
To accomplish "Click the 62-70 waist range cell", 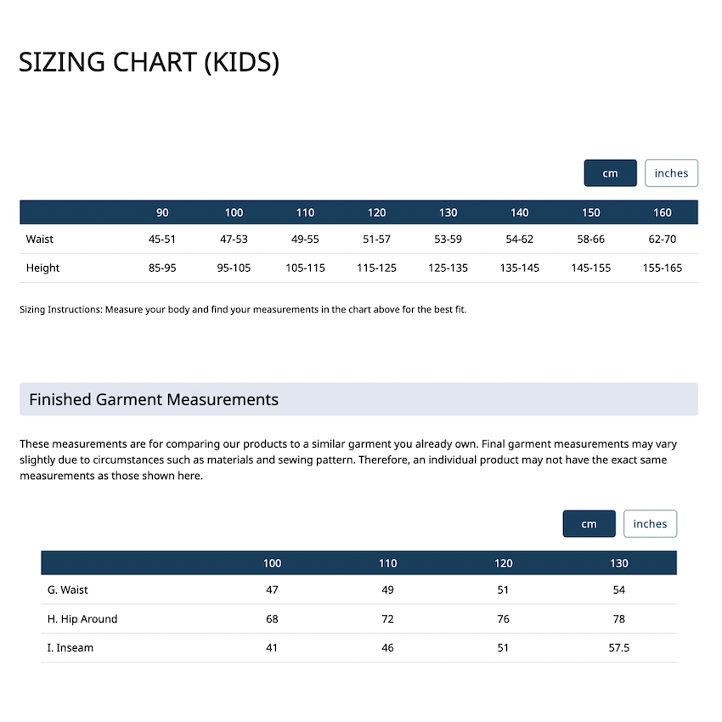I will [663, 240].
